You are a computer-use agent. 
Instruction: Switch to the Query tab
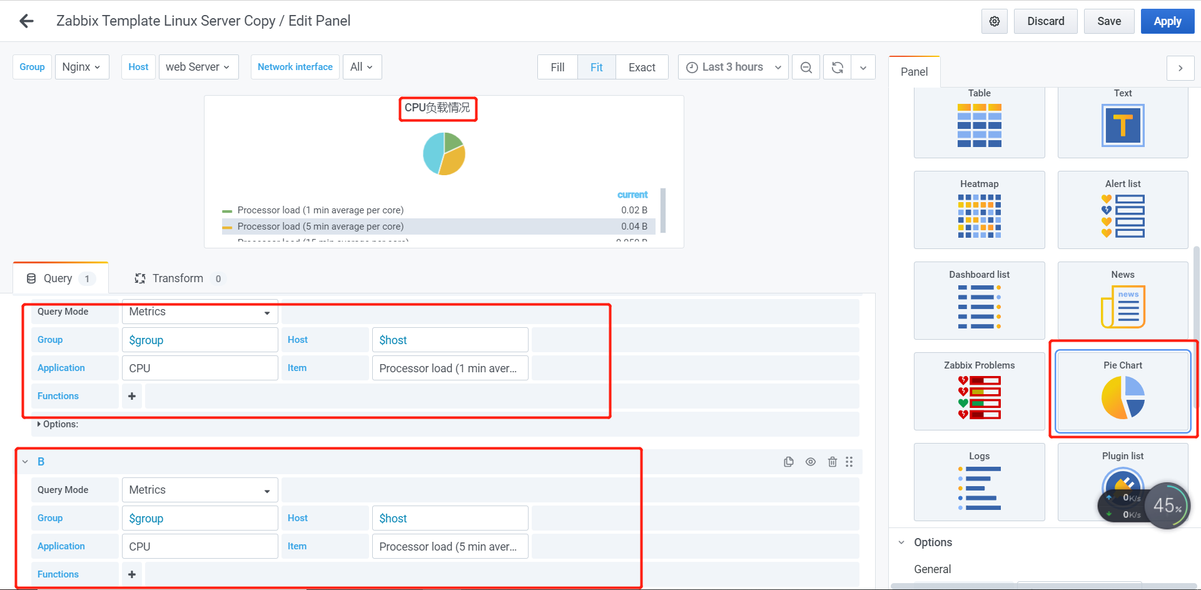tap(61, 278)
